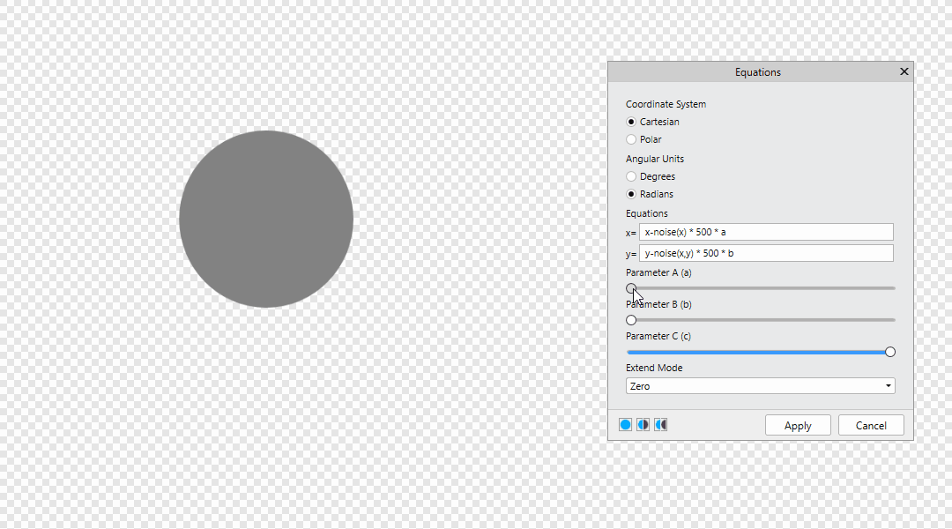Image resolution: width=952 pixels, height=529 pixels.
Task: Click the Parameter B slider handle
Action: [x=631, y=320]
